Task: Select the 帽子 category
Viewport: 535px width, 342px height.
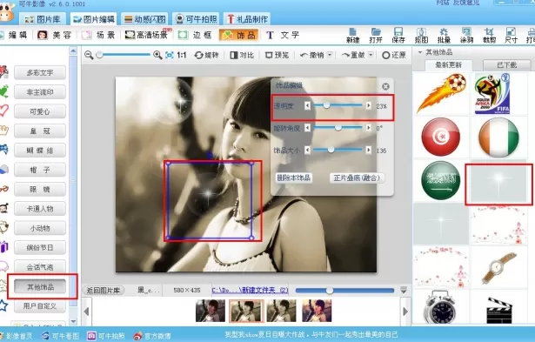Action: pyautogui.click(x=40, y=170)
